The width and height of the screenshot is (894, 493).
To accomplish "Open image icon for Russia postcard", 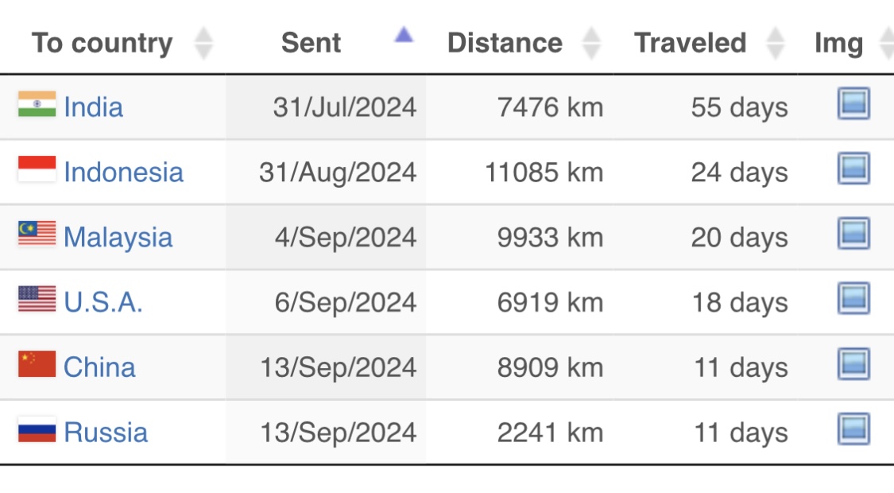I will (x=853, y=429).
